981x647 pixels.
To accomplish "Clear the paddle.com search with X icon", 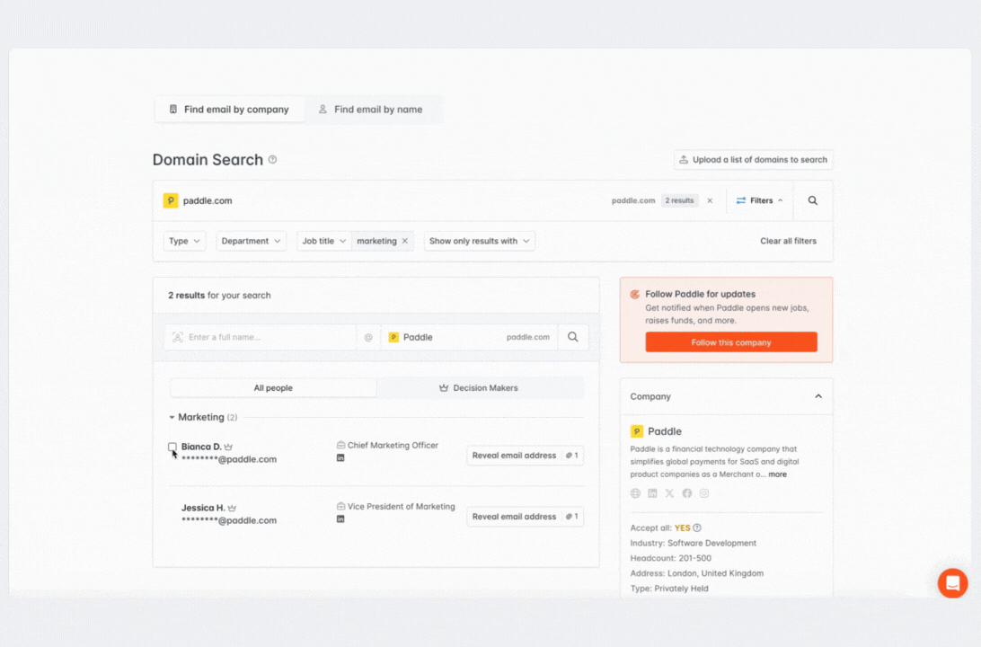I will pos(710,201).
